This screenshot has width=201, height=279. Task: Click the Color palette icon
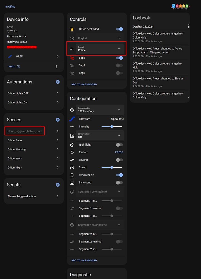pos(72,110)
